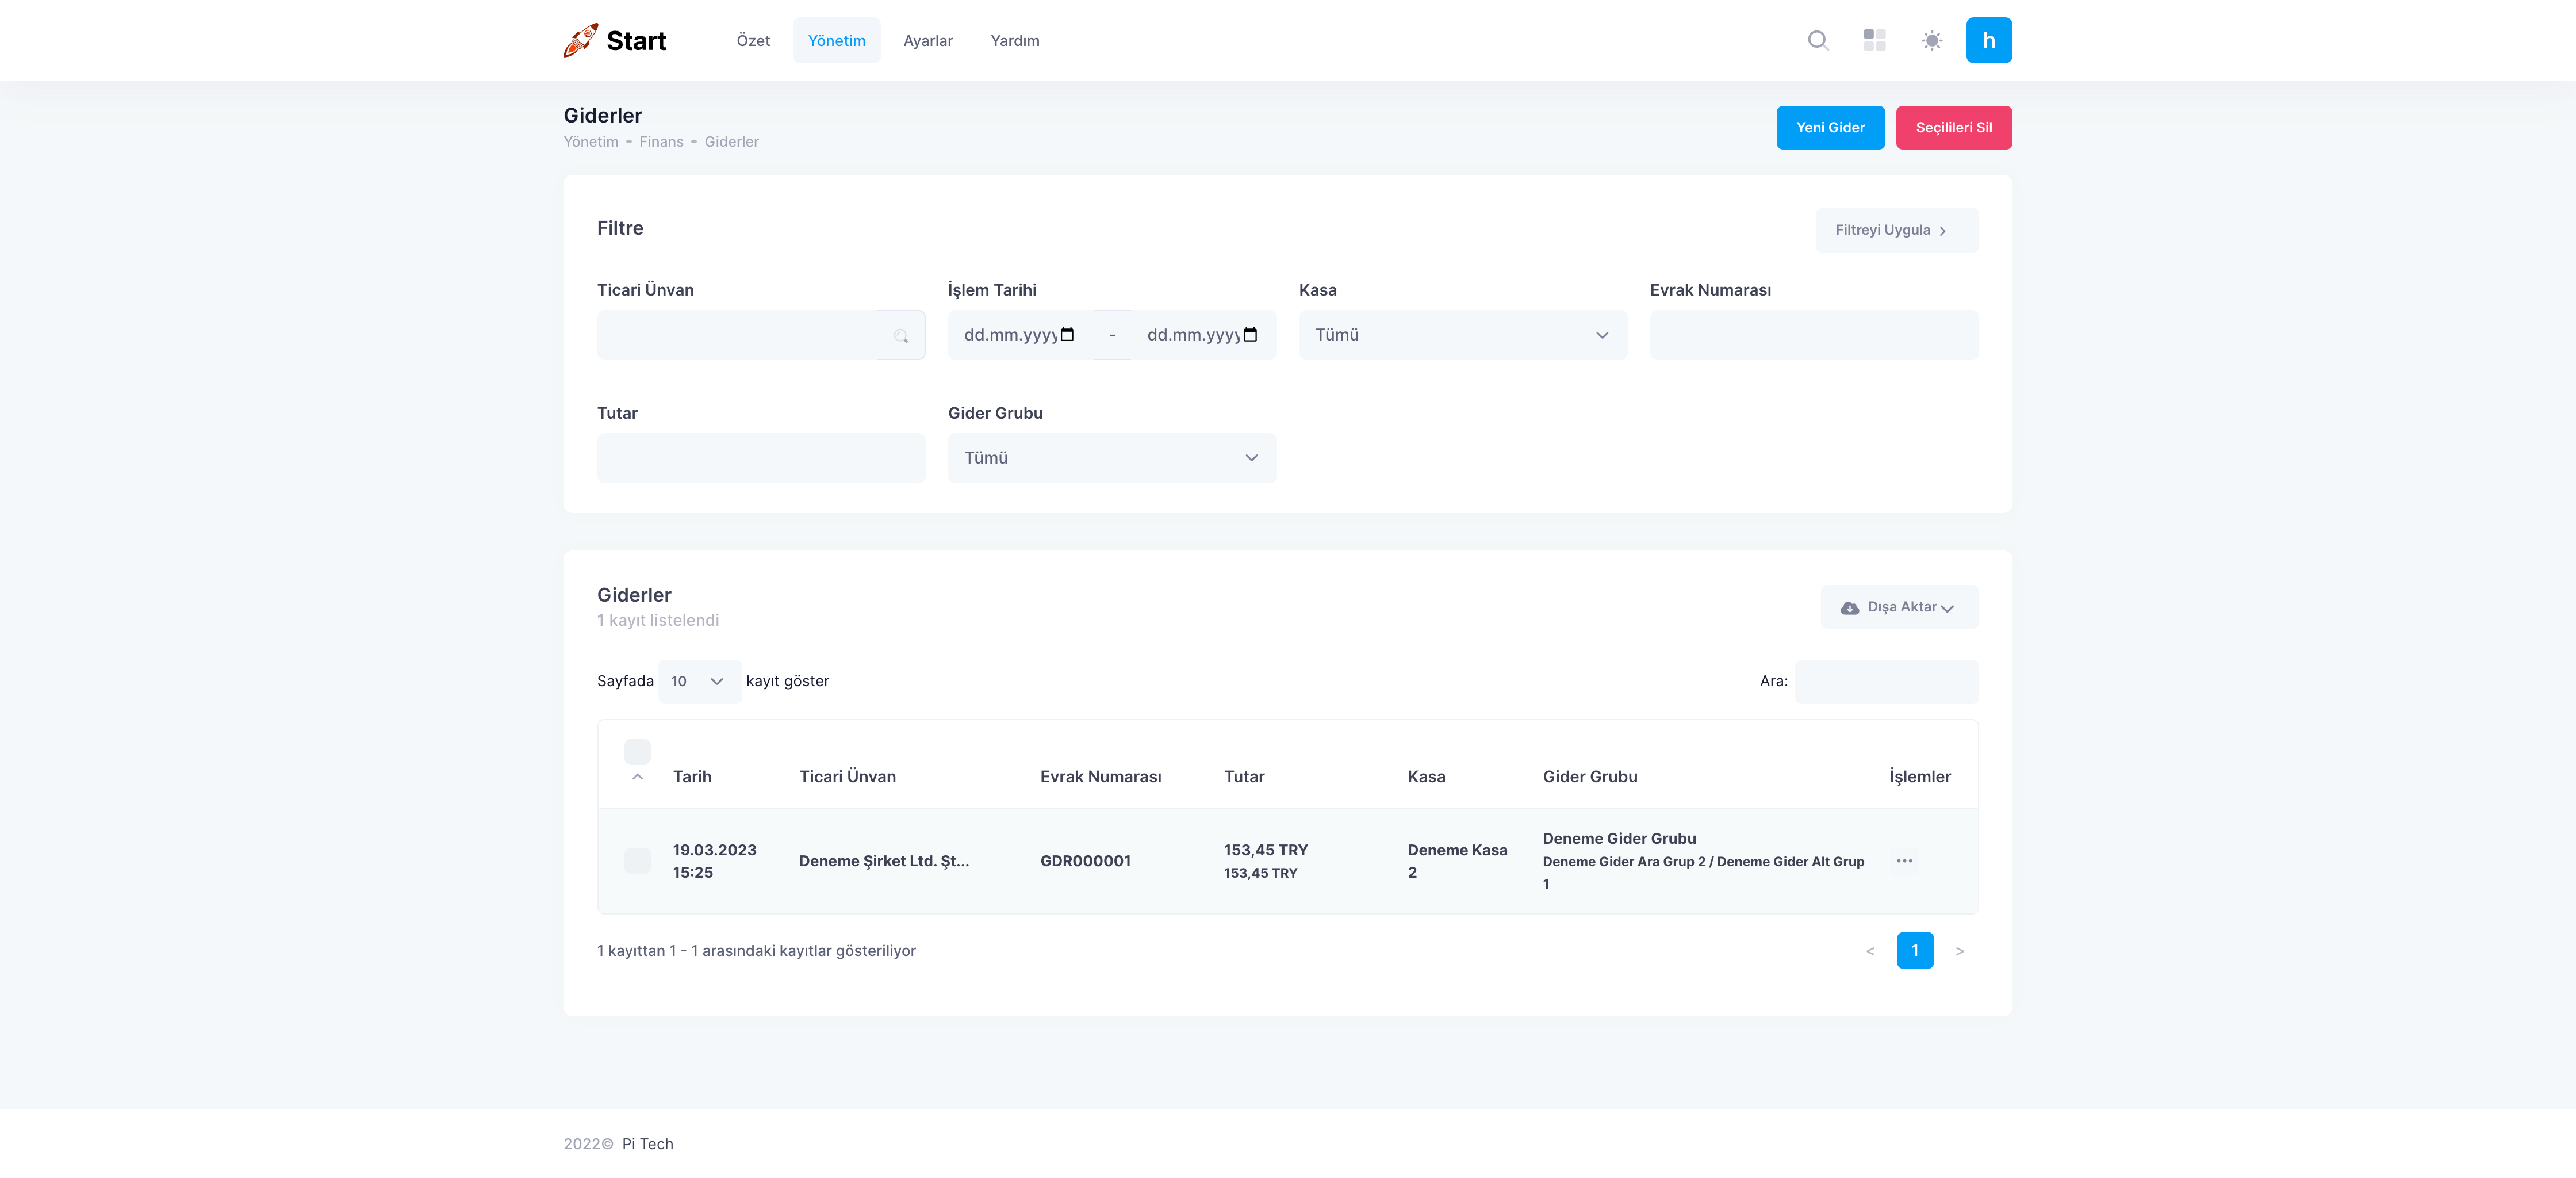Click search icon in Ticari Ünvan field
The height and width of the screenshot is (1178, 2576).
click(900, 336)
